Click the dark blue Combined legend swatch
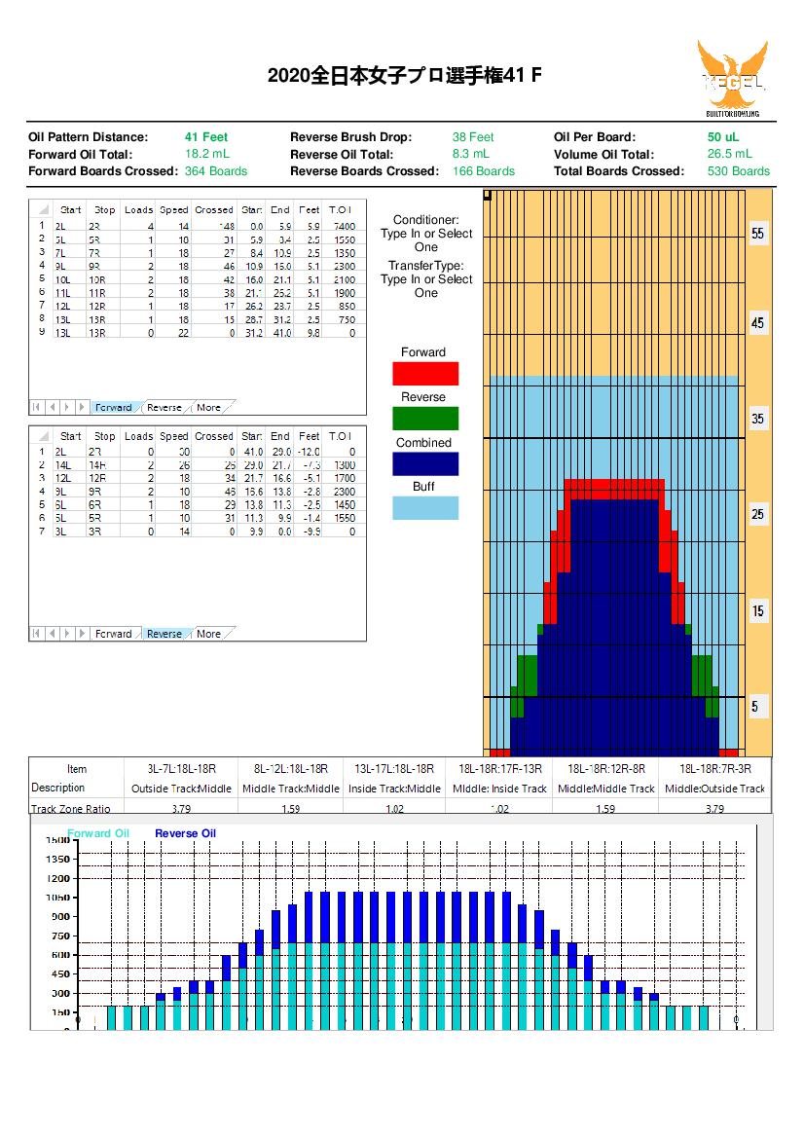Screen dimensions: 804x1138 tap(425, 463)
